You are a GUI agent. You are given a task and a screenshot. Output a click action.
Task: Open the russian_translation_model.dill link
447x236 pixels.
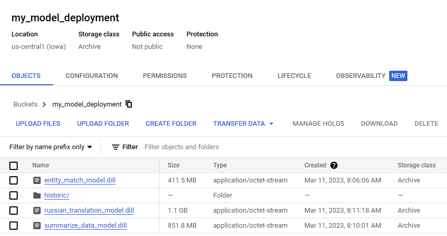tap(89, 211)
